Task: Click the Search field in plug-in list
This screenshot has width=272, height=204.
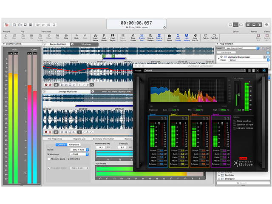Action: [x=243, y=183]
